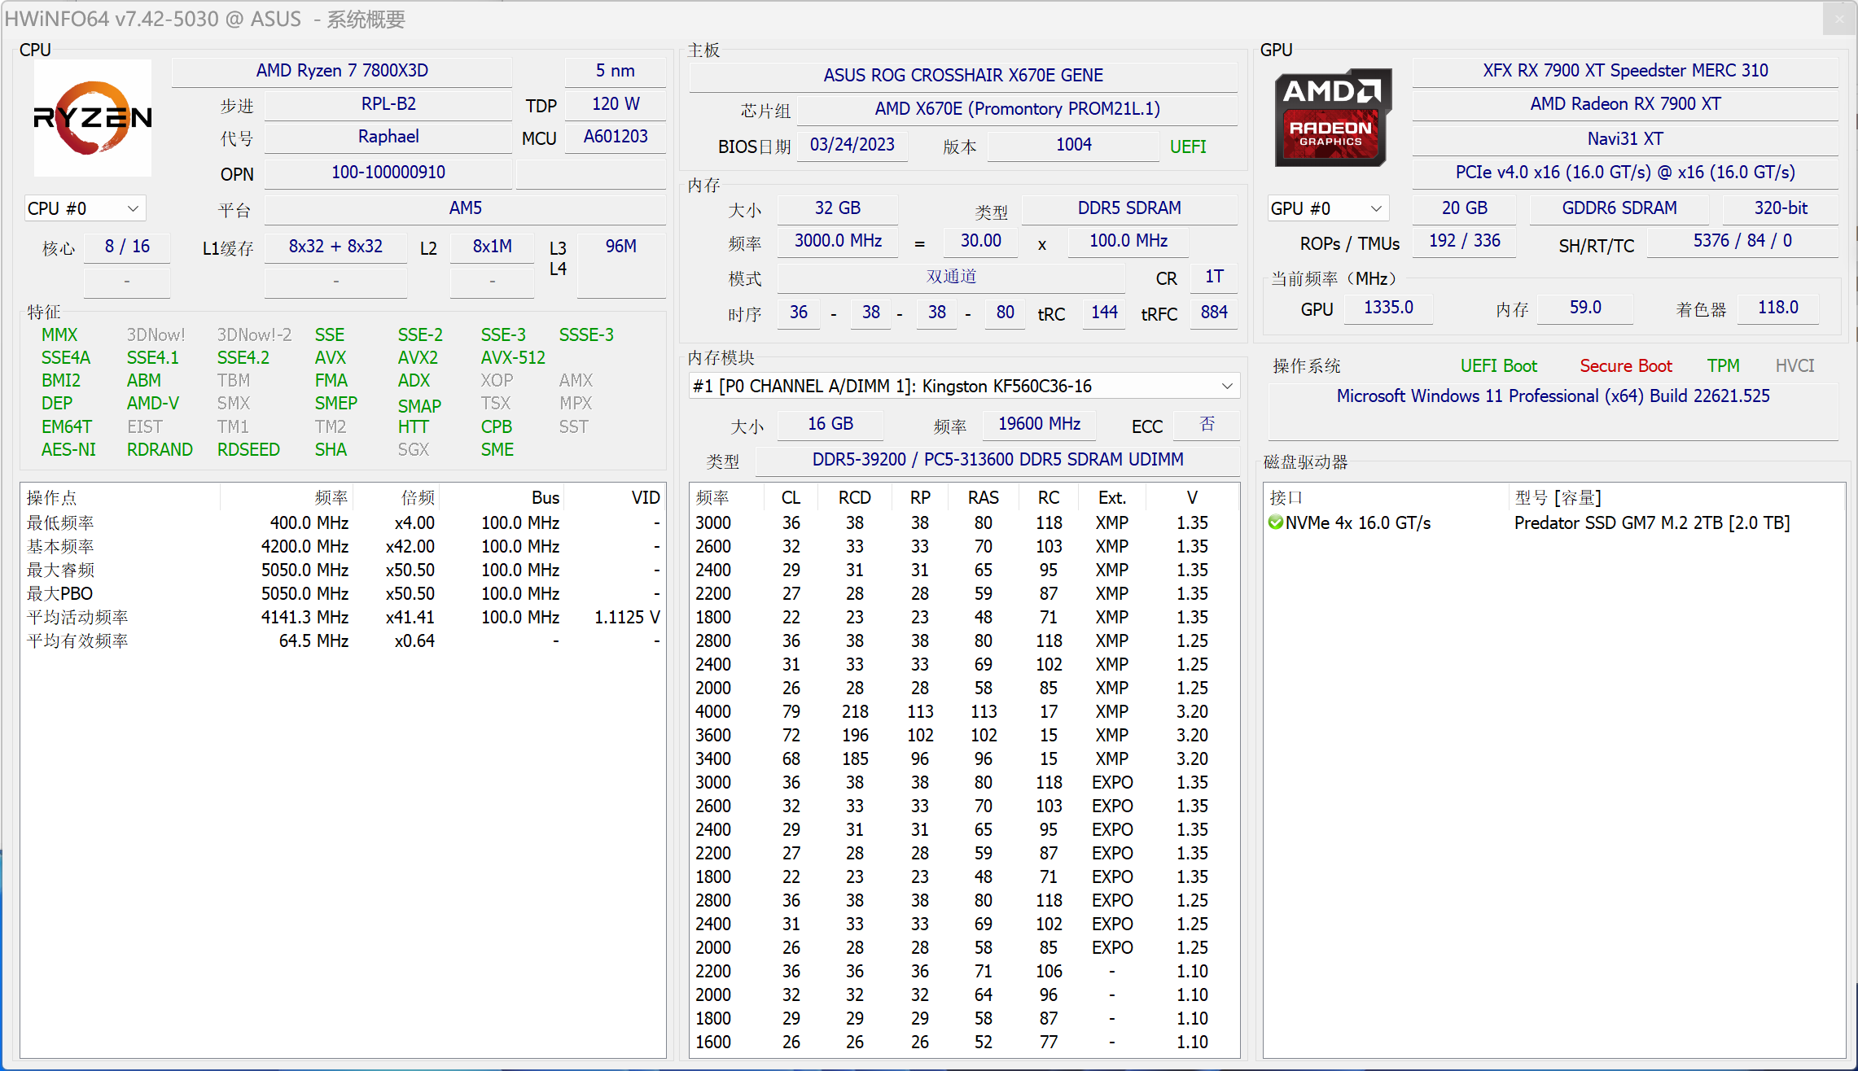The width and height of the screenshot is (1858, 1071).
Task: Click the 19600 MHz module frequency field
Action: pos(1039,424)
